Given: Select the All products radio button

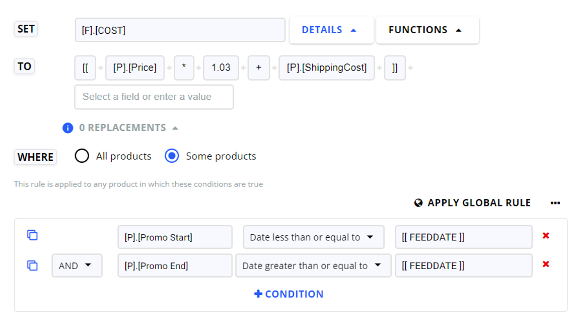Looking at the screenshot, I should [82, 156].
